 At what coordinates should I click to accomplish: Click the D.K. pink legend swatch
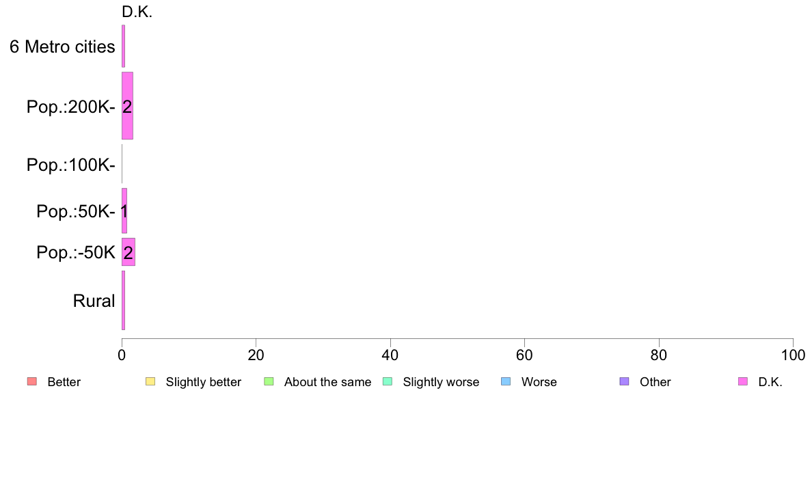pyautogui.click(x=743, y=382)
